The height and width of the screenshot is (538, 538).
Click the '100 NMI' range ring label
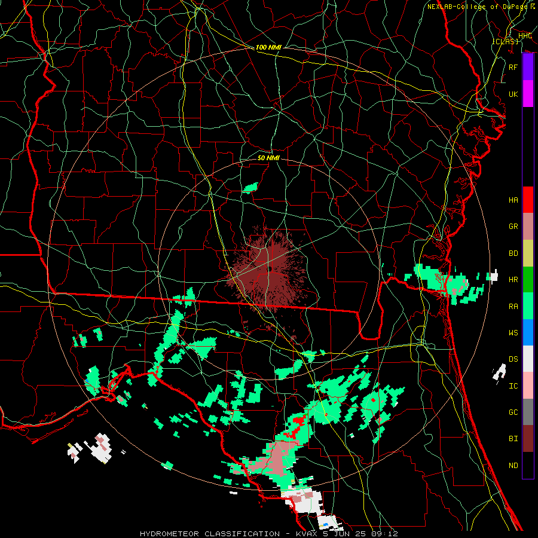click(x=268, y=47)
